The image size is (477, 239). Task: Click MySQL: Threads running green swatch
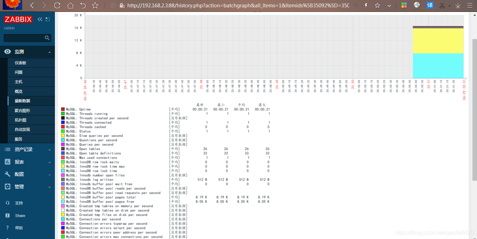tap(63, 114)
